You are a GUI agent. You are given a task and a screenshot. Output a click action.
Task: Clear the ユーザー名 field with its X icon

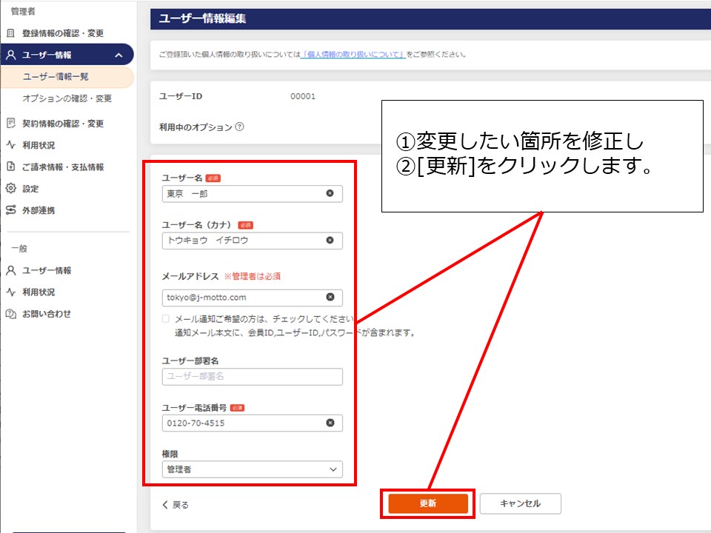click(x=330, y=193)
